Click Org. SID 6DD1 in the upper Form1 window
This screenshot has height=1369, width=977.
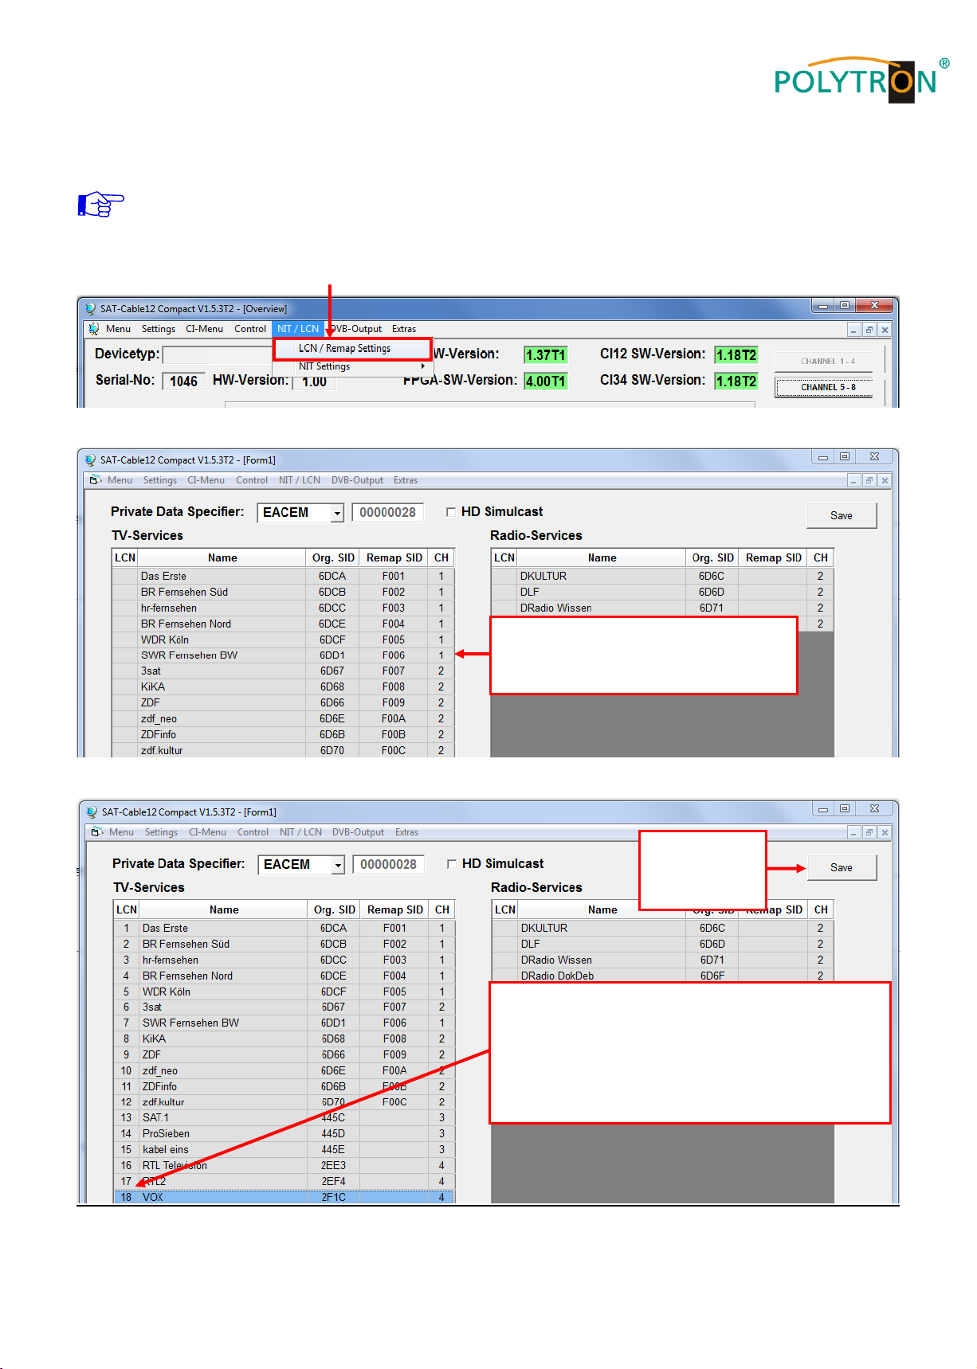(x=332, y=655)
